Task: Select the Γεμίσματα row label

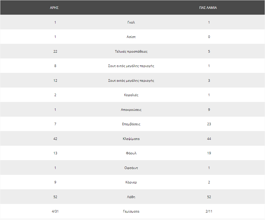Action: (131, 211)
